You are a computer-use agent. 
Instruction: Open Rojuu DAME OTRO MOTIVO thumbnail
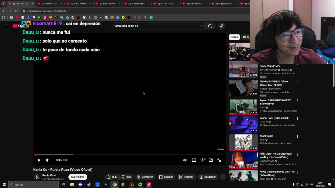coord(243,107)
